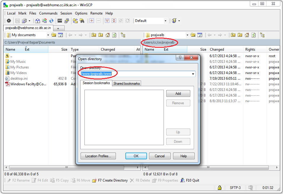This screenshot has width=283, height=194.
Task: Expand the lightning session dropdown arrow
Action: 179,21
